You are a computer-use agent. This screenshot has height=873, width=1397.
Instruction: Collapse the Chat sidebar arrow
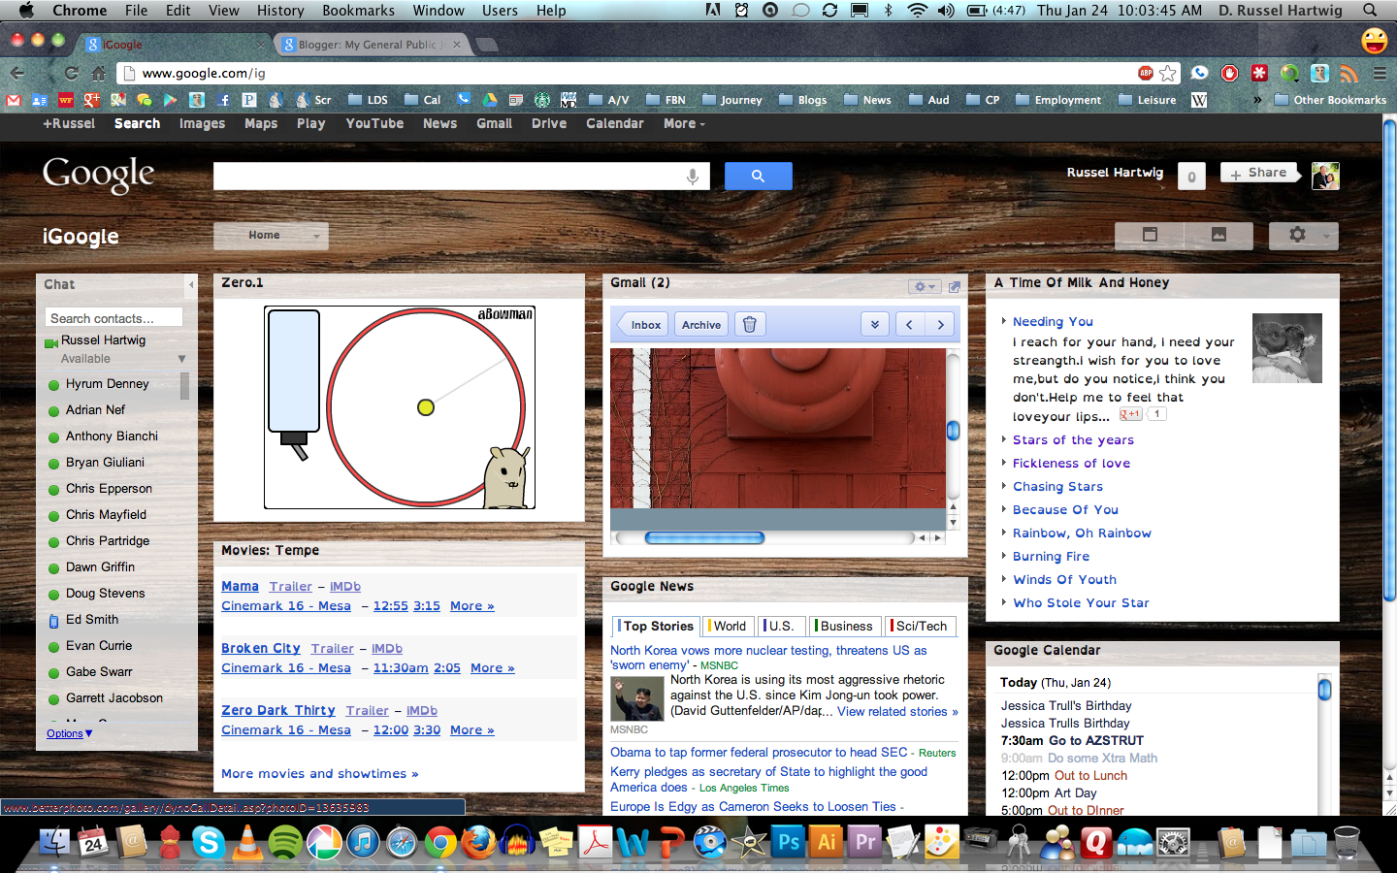point(191,285)
